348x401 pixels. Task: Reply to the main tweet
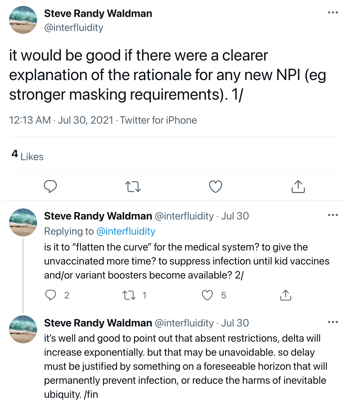click(x=50, y=186)
